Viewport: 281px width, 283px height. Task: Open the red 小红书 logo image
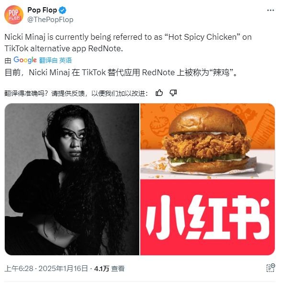pos(208,217)
